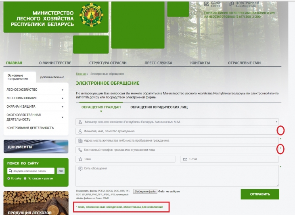Click the search OK button
Screen dimensions: 295x215
[61, 171]
